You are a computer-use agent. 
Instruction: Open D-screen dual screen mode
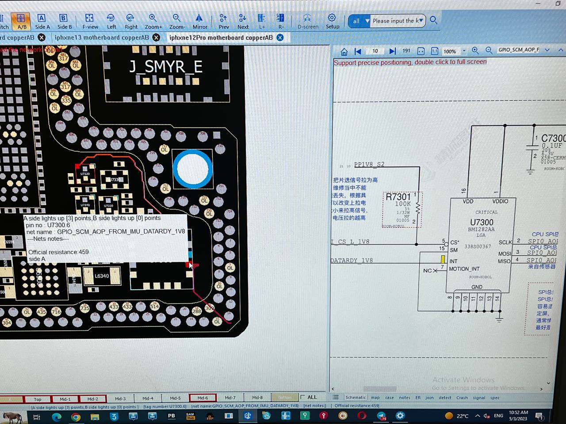[308, 21]
